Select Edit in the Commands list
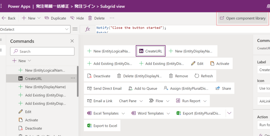Image resolution: width=270 pixels, height=136 pixels. [28, 112]
